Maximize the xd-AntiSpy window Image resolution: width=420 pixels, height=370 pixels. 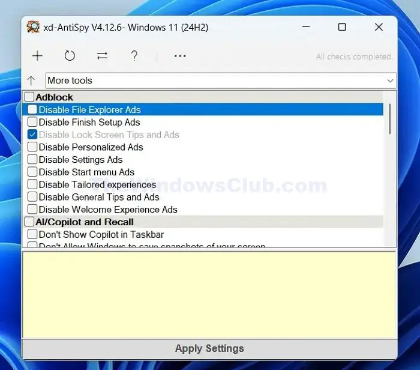(342, 27)
